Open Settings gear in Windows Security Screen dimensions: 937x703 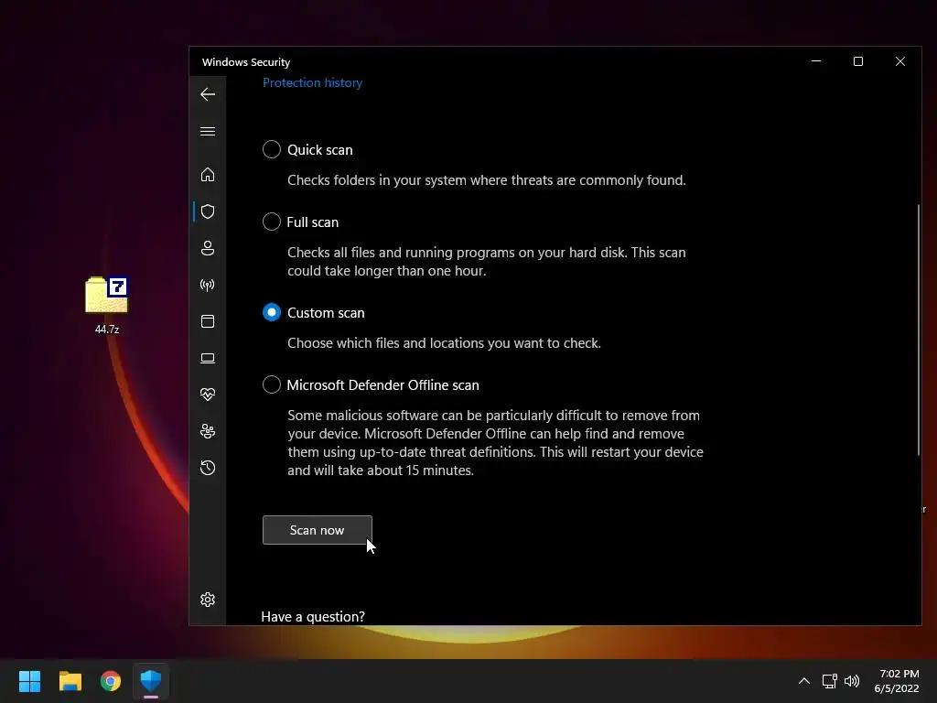click(208, 600)
